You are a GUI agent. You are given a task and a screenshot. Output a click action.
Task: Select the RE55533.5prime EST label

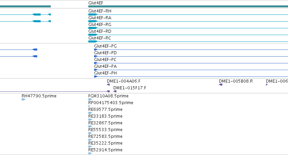[x=105, y=130]
